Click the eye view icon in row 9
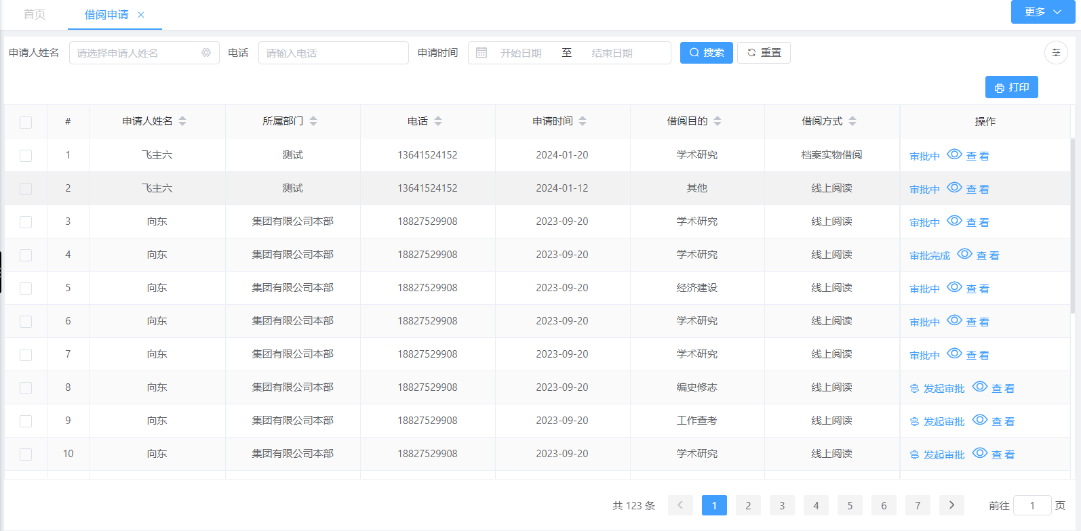This screenshot has width=1081, height=531. [x=980, y=420]
